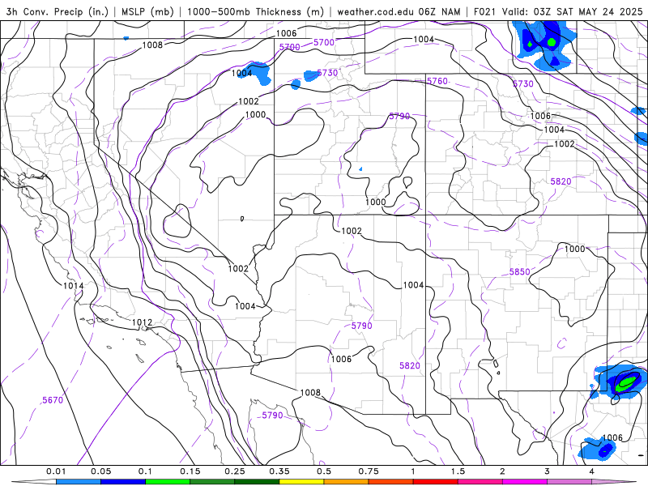This screenshot has width=648, height=486.
Task: Click the '1014' isobar label
Action: coord(73,286)
